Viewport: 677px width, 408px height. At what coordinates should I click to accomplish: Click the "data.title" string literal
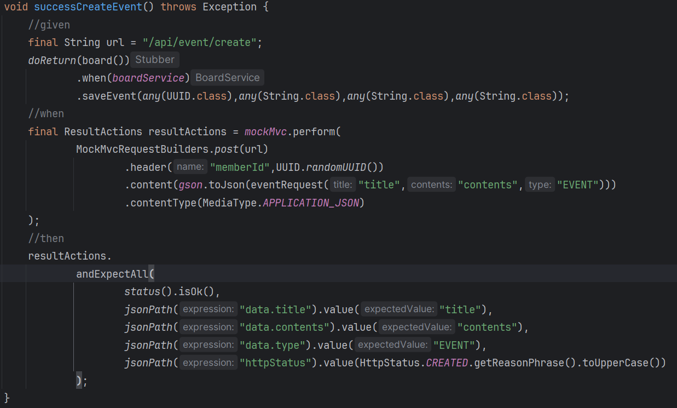pyautogui.click(x=276, y=309)
